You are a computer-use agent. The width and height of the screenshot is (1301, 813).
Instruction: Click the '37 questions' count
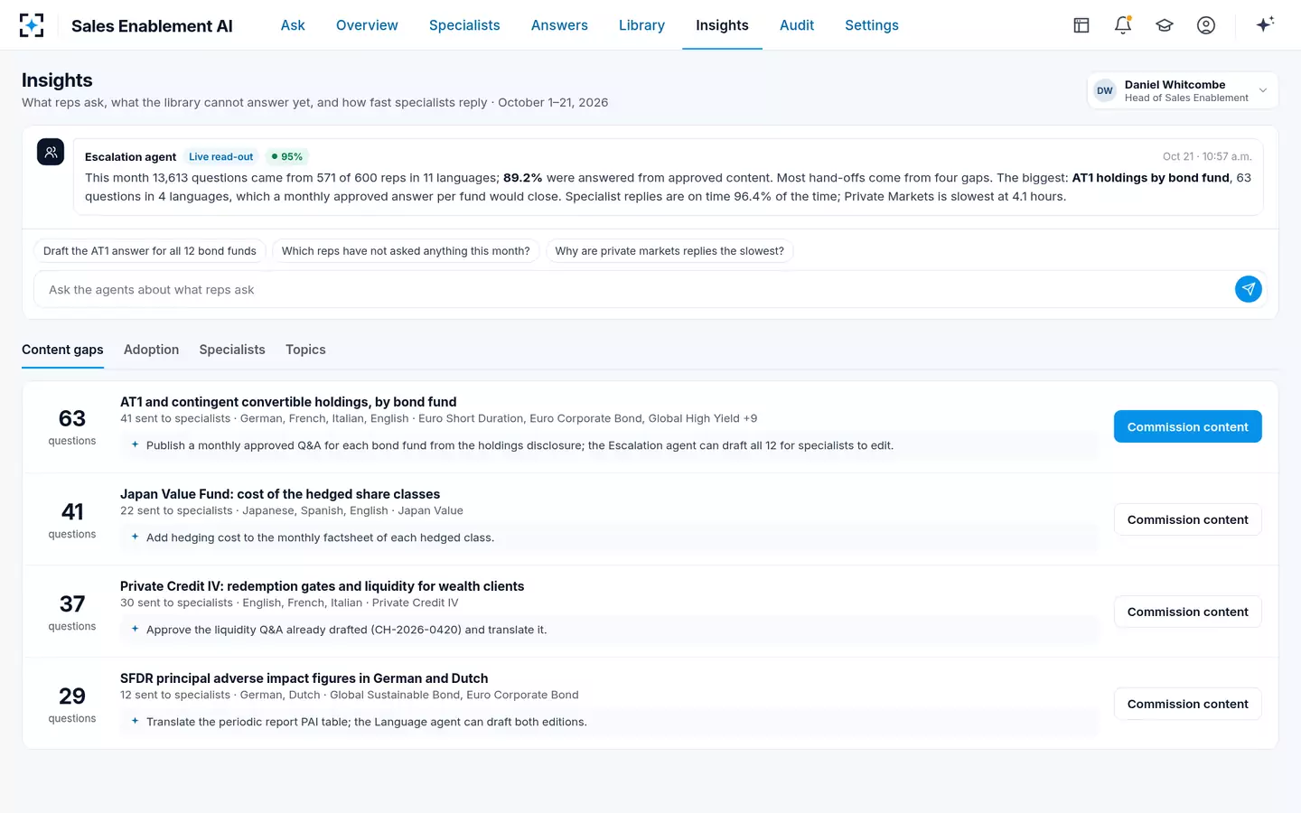[x=72, y=612]
